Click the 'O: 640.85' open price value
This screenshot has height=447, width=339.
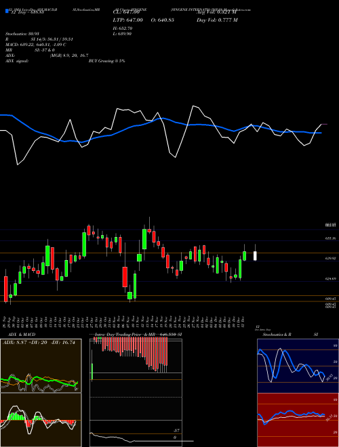[x=163, y=20]
